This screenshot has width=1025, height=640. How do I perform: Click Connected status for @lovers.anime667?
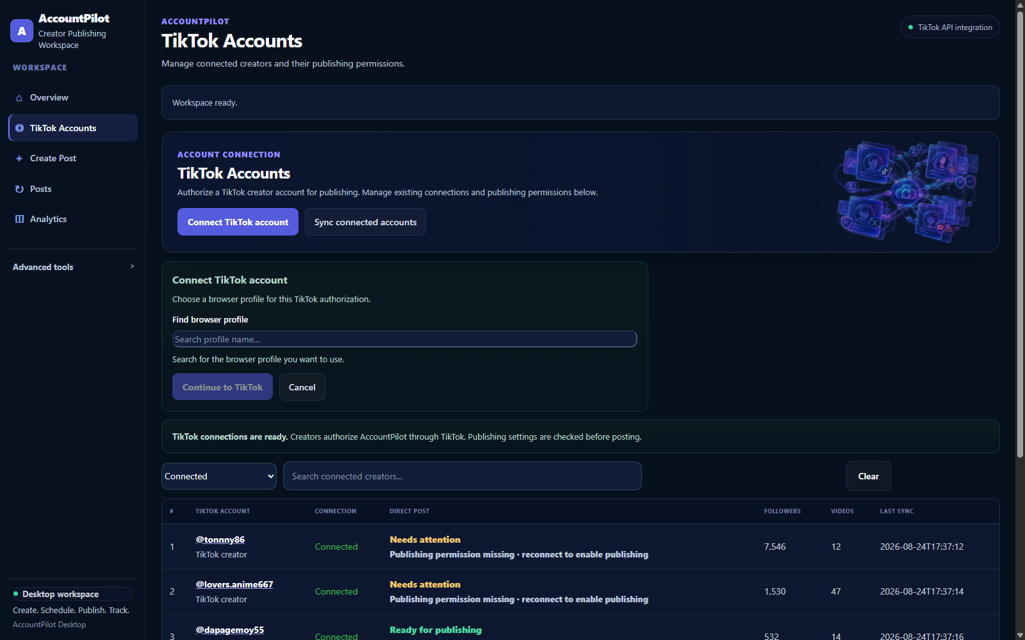point(336,591)
